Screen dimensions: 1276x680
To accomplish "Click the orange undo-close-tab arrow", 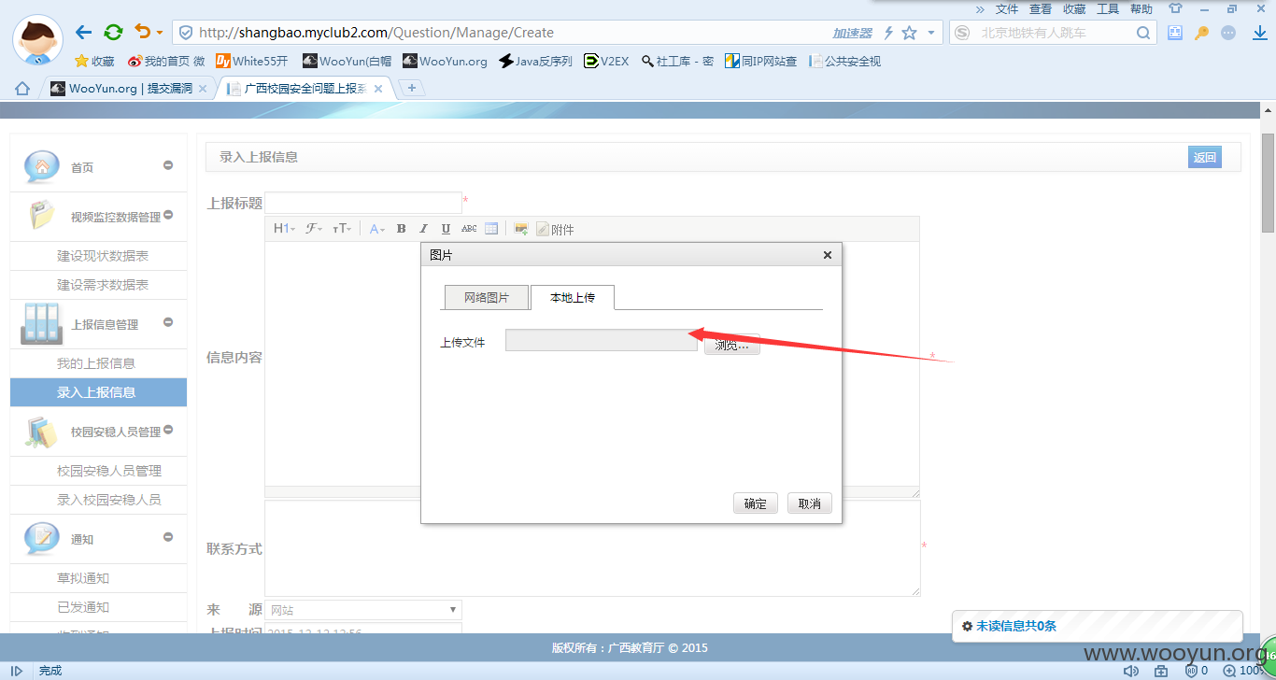I will click(x=142, y=33).
